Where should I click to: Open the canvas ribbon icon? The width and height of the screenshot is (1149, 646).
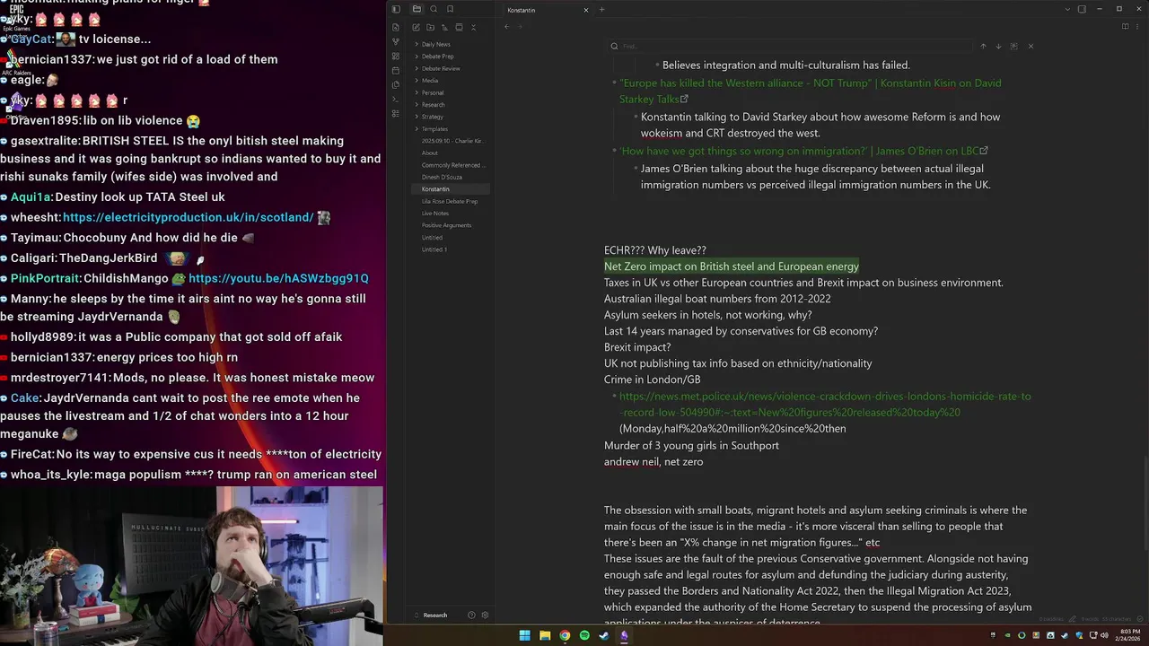(396, 57)
